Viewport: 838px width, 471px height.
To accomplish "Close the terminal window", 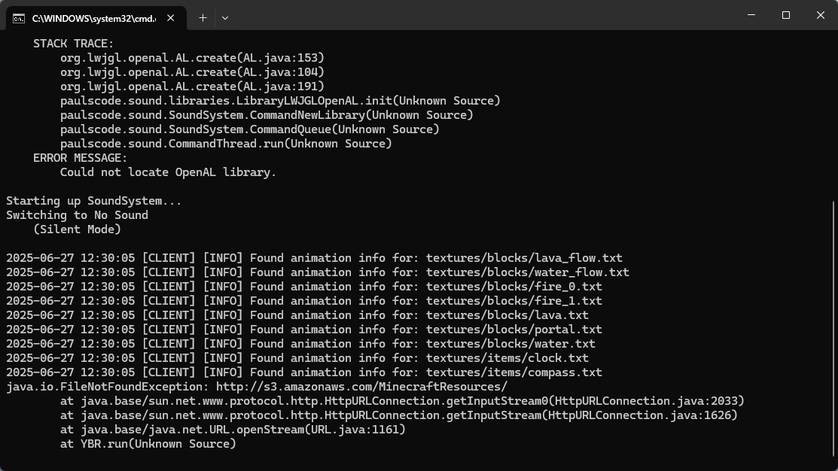I will click(821, 15).
